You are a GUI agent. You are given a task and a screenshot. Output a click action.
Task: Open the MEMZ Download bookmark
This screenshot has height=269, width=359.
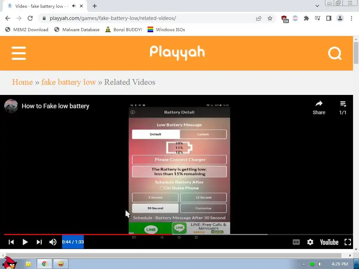point(27,29)
